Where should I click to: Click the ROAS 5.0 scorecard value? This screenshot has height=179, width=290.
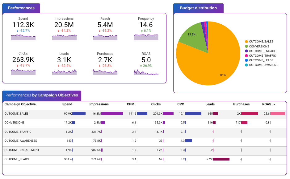146,60
